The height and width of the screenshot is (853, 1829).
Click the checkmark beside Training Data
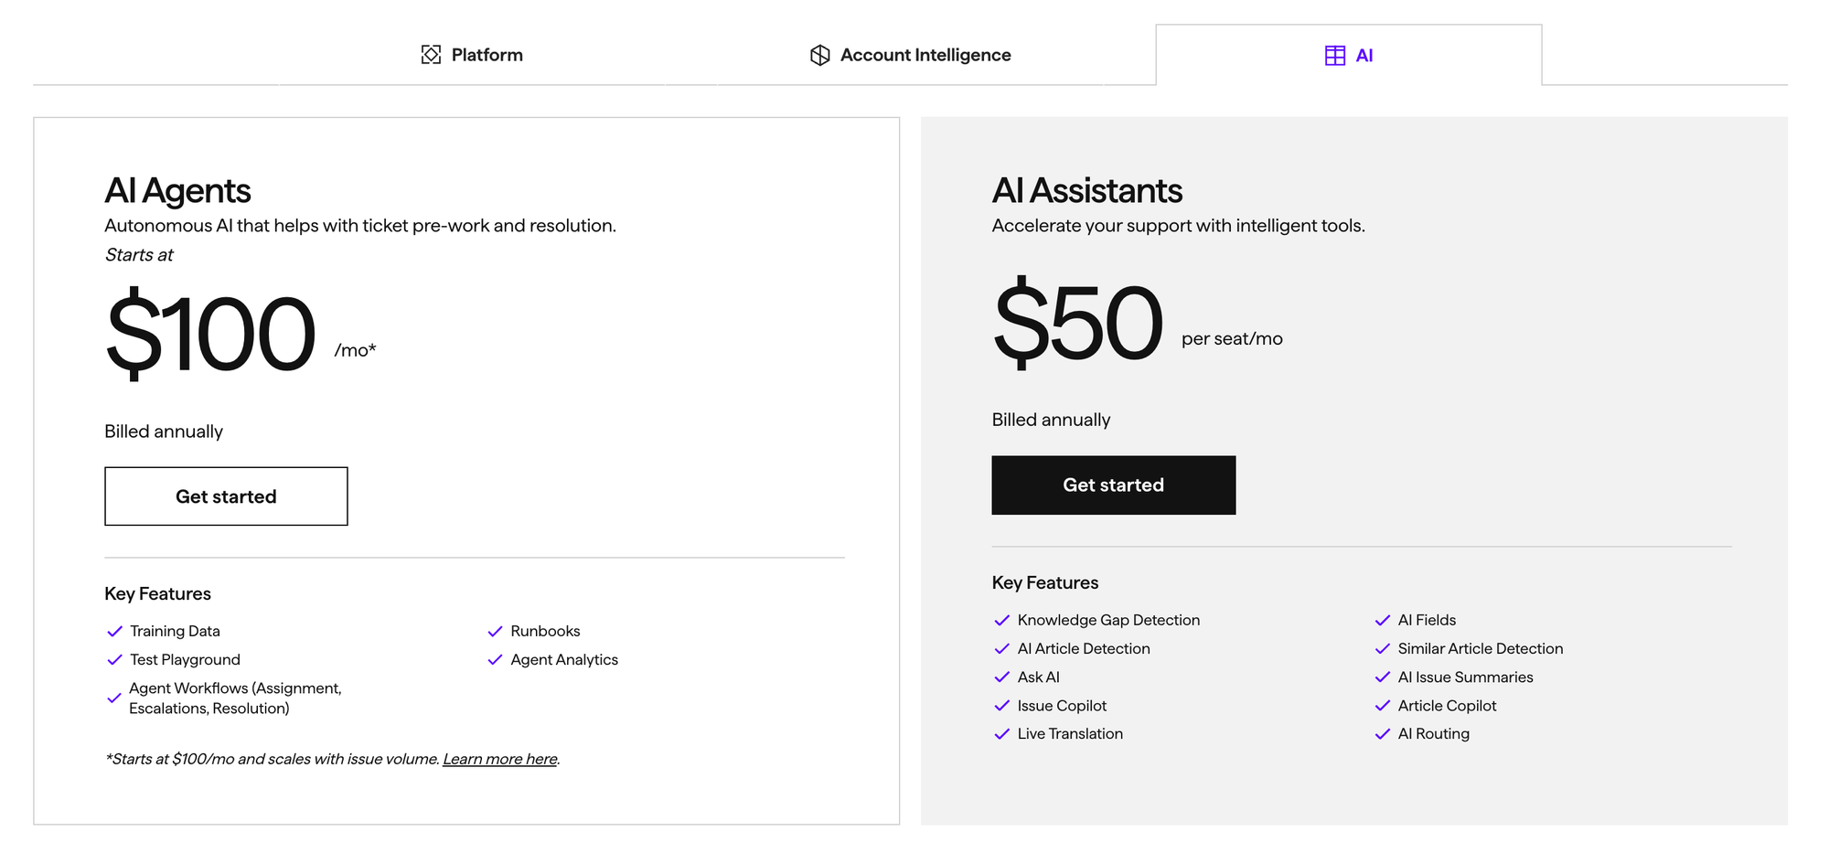114,631
